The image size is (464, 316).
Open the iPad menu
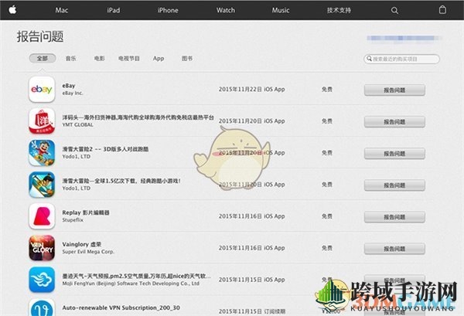(114, 10)
